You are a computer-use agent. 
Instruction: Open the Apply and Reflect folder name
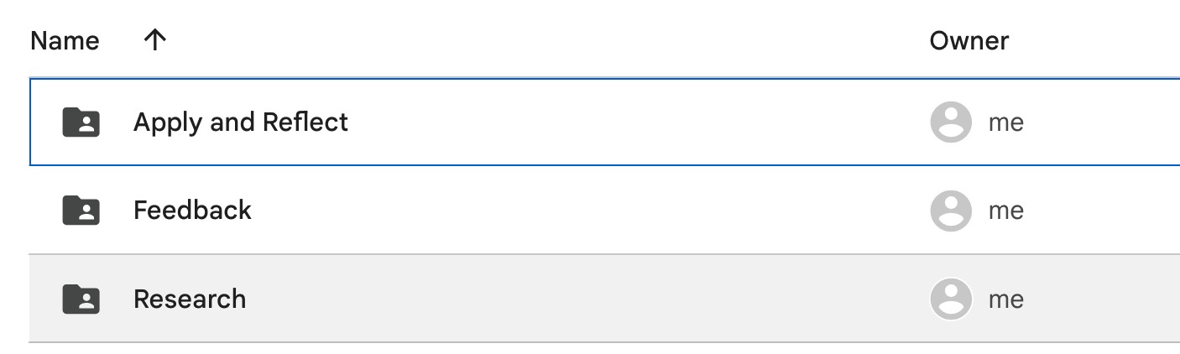240,122
